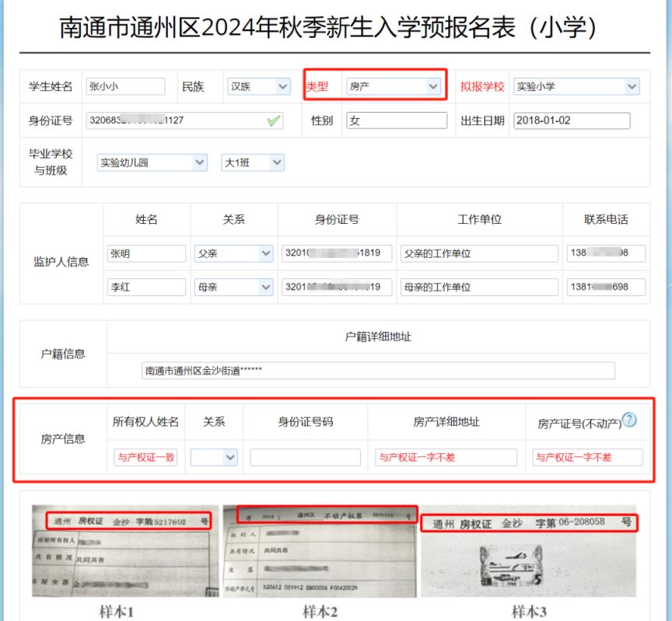This screenshot has width=672, height=621.
Task: Click the student 身份证号 input field
Action: [184, 120]
